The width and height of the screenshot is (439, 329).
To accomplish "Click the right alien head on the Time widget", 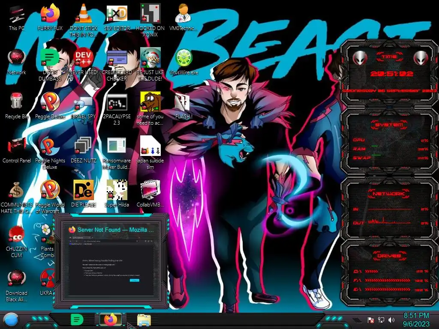I will [x=421, y=58].
